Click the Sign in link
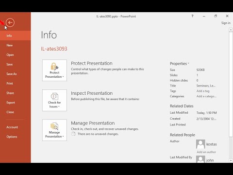 (226, 23)
